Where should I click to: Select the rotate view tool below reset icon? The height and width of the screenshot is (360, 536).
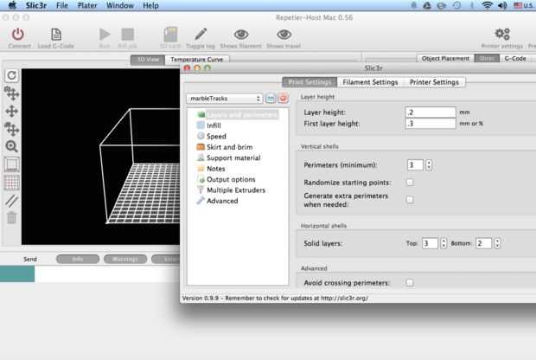11,93
